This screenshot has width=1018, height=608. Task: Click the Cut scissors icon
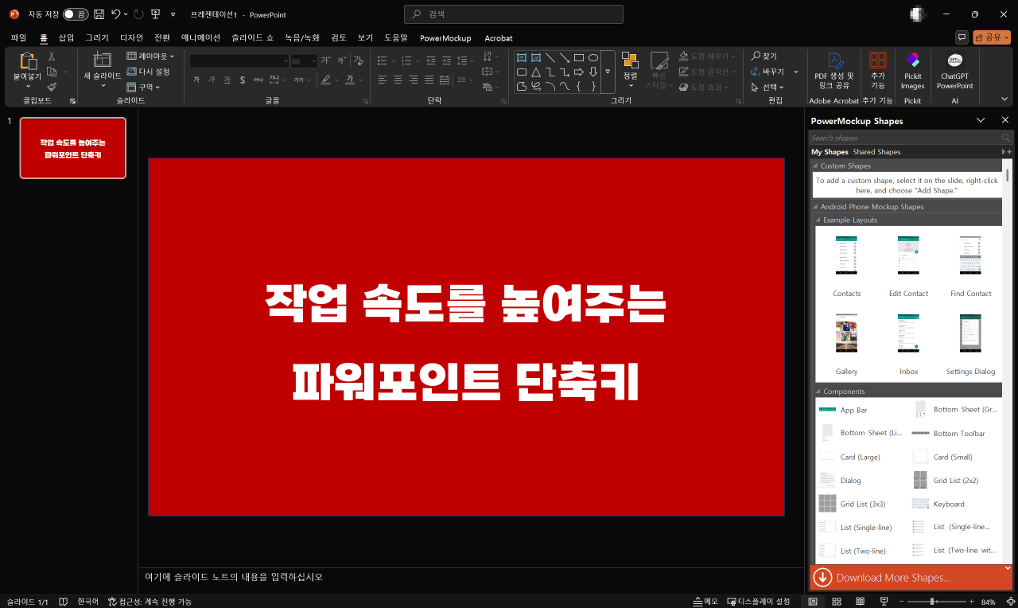52,57
